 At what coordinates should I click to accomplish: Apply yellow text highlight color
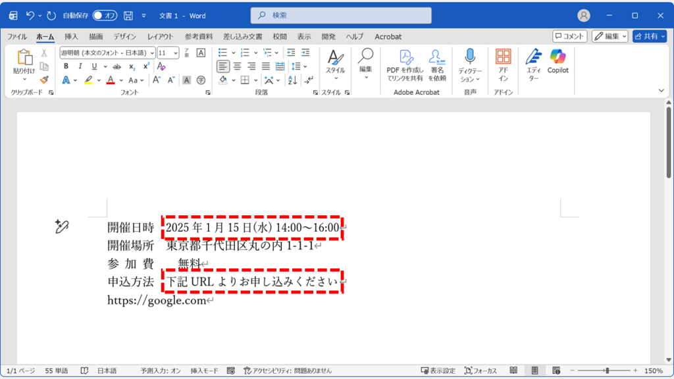tap(89, 79)
